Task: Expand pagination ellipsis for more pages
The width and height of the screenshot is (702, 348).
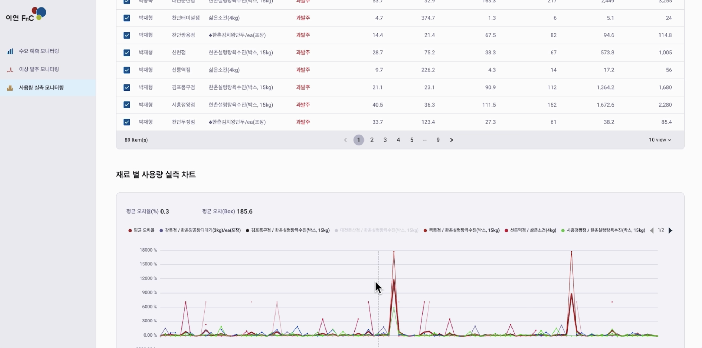Action: coord(425,140)
